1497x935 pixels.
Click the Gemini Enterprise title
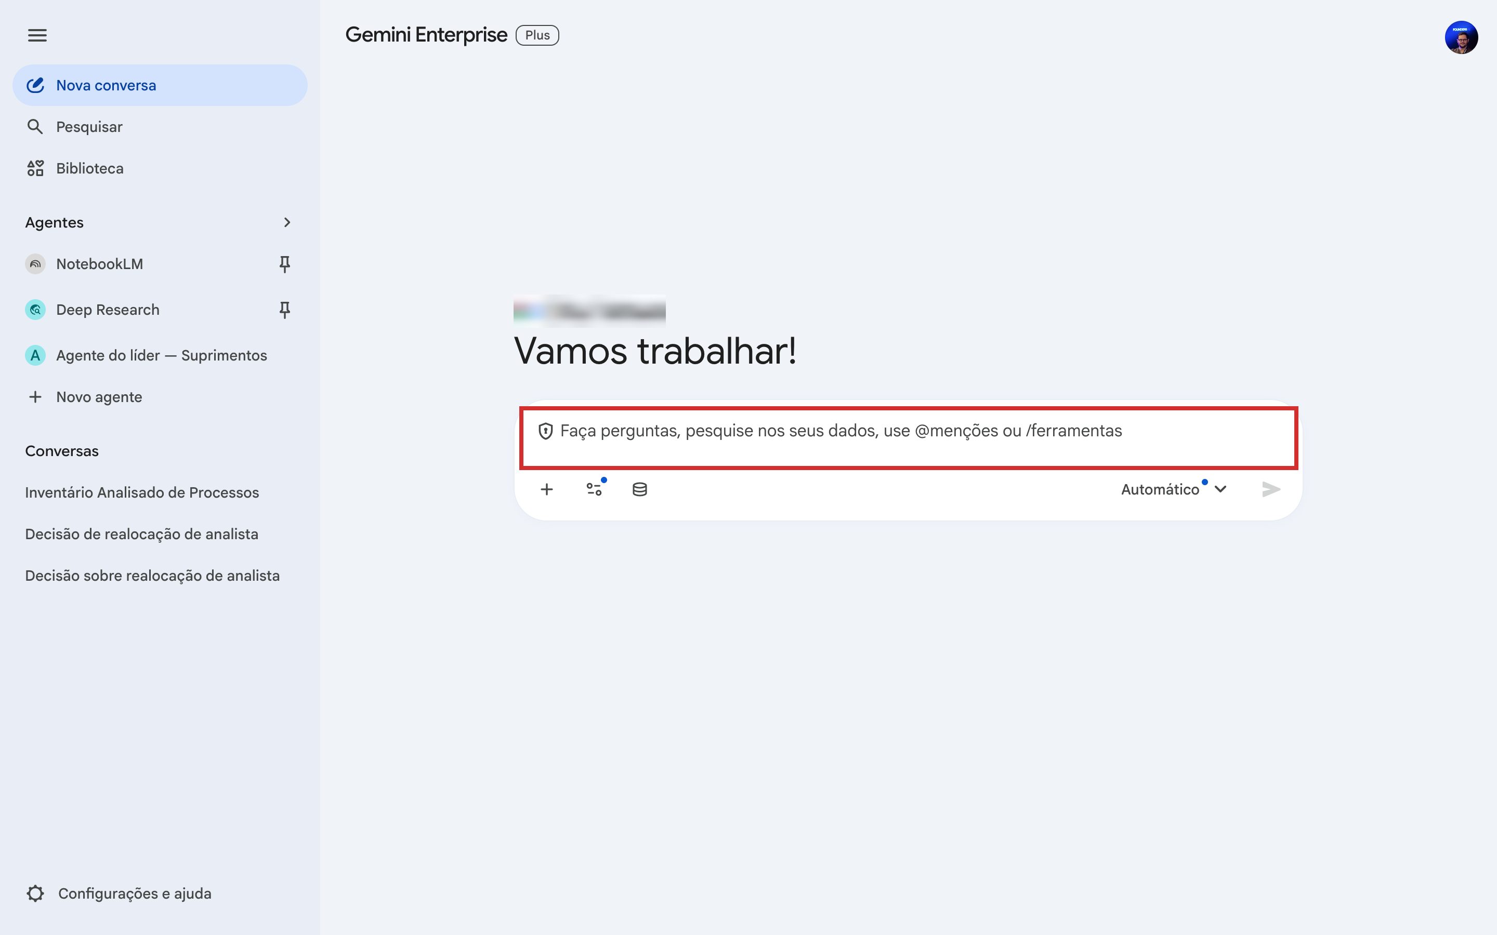[426, 35]
